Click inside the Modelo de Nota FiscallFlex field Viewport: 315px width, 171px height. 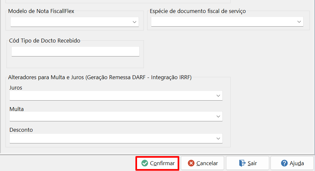point(75,22)
